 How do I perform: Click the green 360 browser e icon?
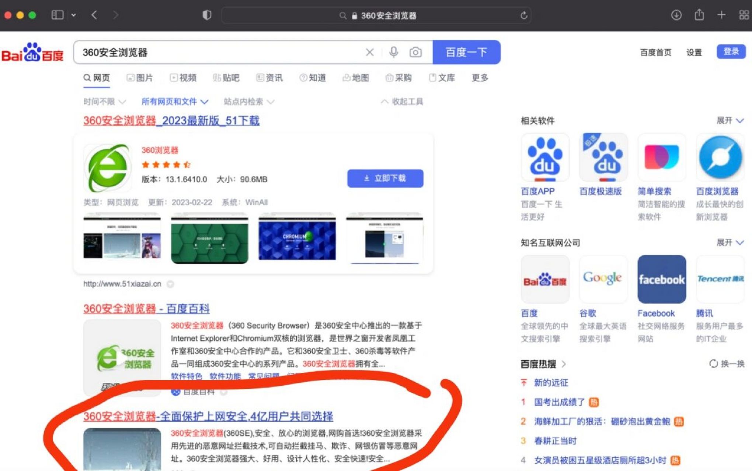pos(108,168)
